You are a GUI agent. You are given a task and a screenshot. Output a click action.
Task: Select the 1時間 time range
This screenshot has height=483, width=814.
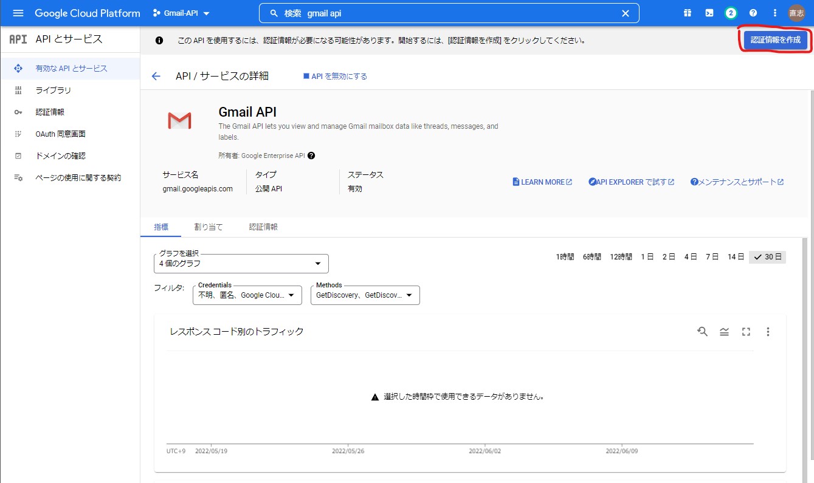click(565, 257)
